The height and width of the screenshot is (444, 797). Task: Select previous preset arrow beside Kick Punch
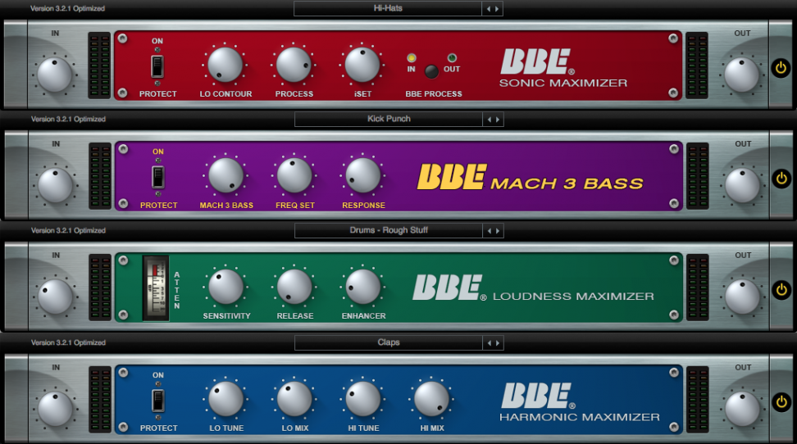(488, 120)
